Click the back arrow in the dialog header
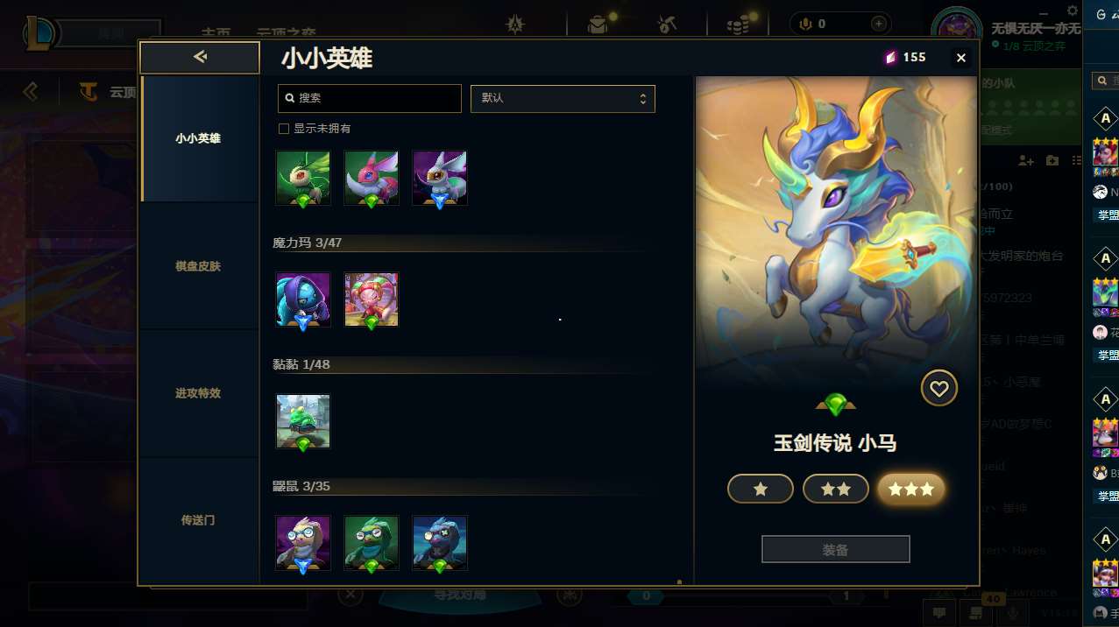Screen dimensions: 1119x627 [x=200, y=58]
